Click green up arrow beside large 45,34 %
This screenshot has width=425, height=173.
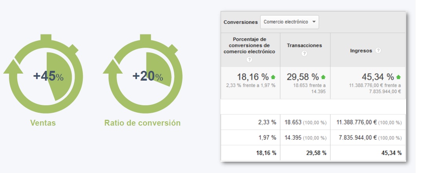(399, 77)
